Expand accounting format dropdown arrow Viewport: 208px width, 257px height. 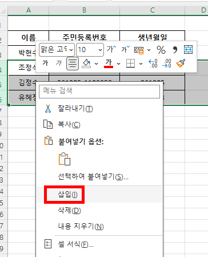(x=149, y=50)
